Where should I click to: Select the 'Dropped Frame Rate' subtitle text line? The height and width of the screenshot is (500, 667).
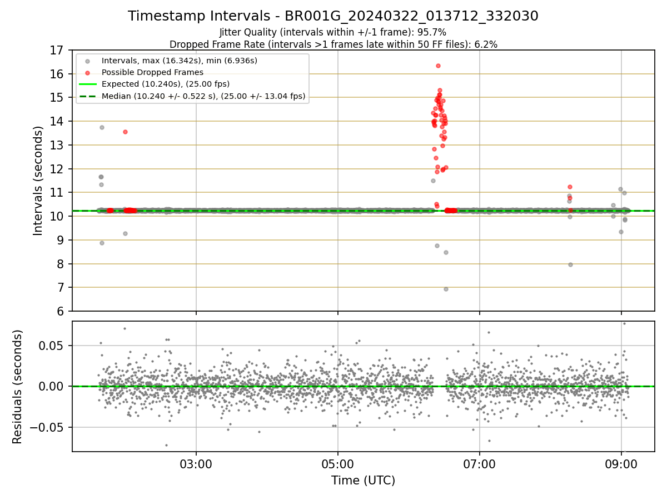(333, 44)
